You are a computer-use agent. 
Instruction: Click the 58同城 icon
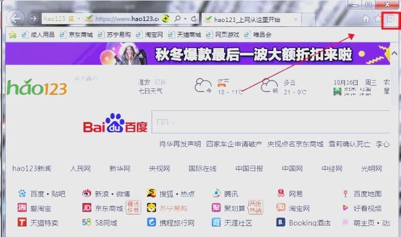(87, 222)
